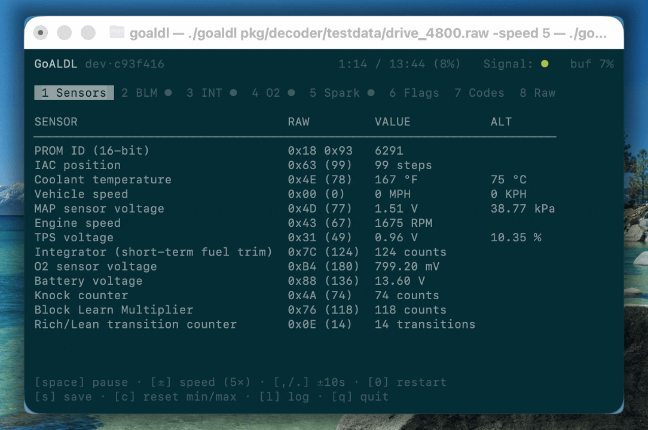Click the [l] log hint
The height and width of the screenshot is (430, 648).
pyautogui.click(x=284, y=397)
